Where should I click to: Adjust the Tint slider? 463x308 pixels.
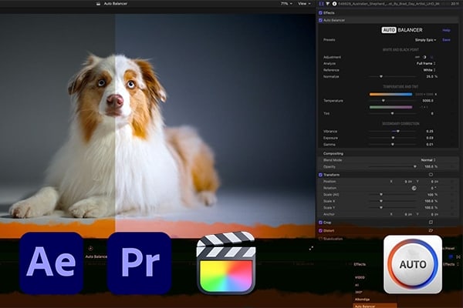point(393,113)
